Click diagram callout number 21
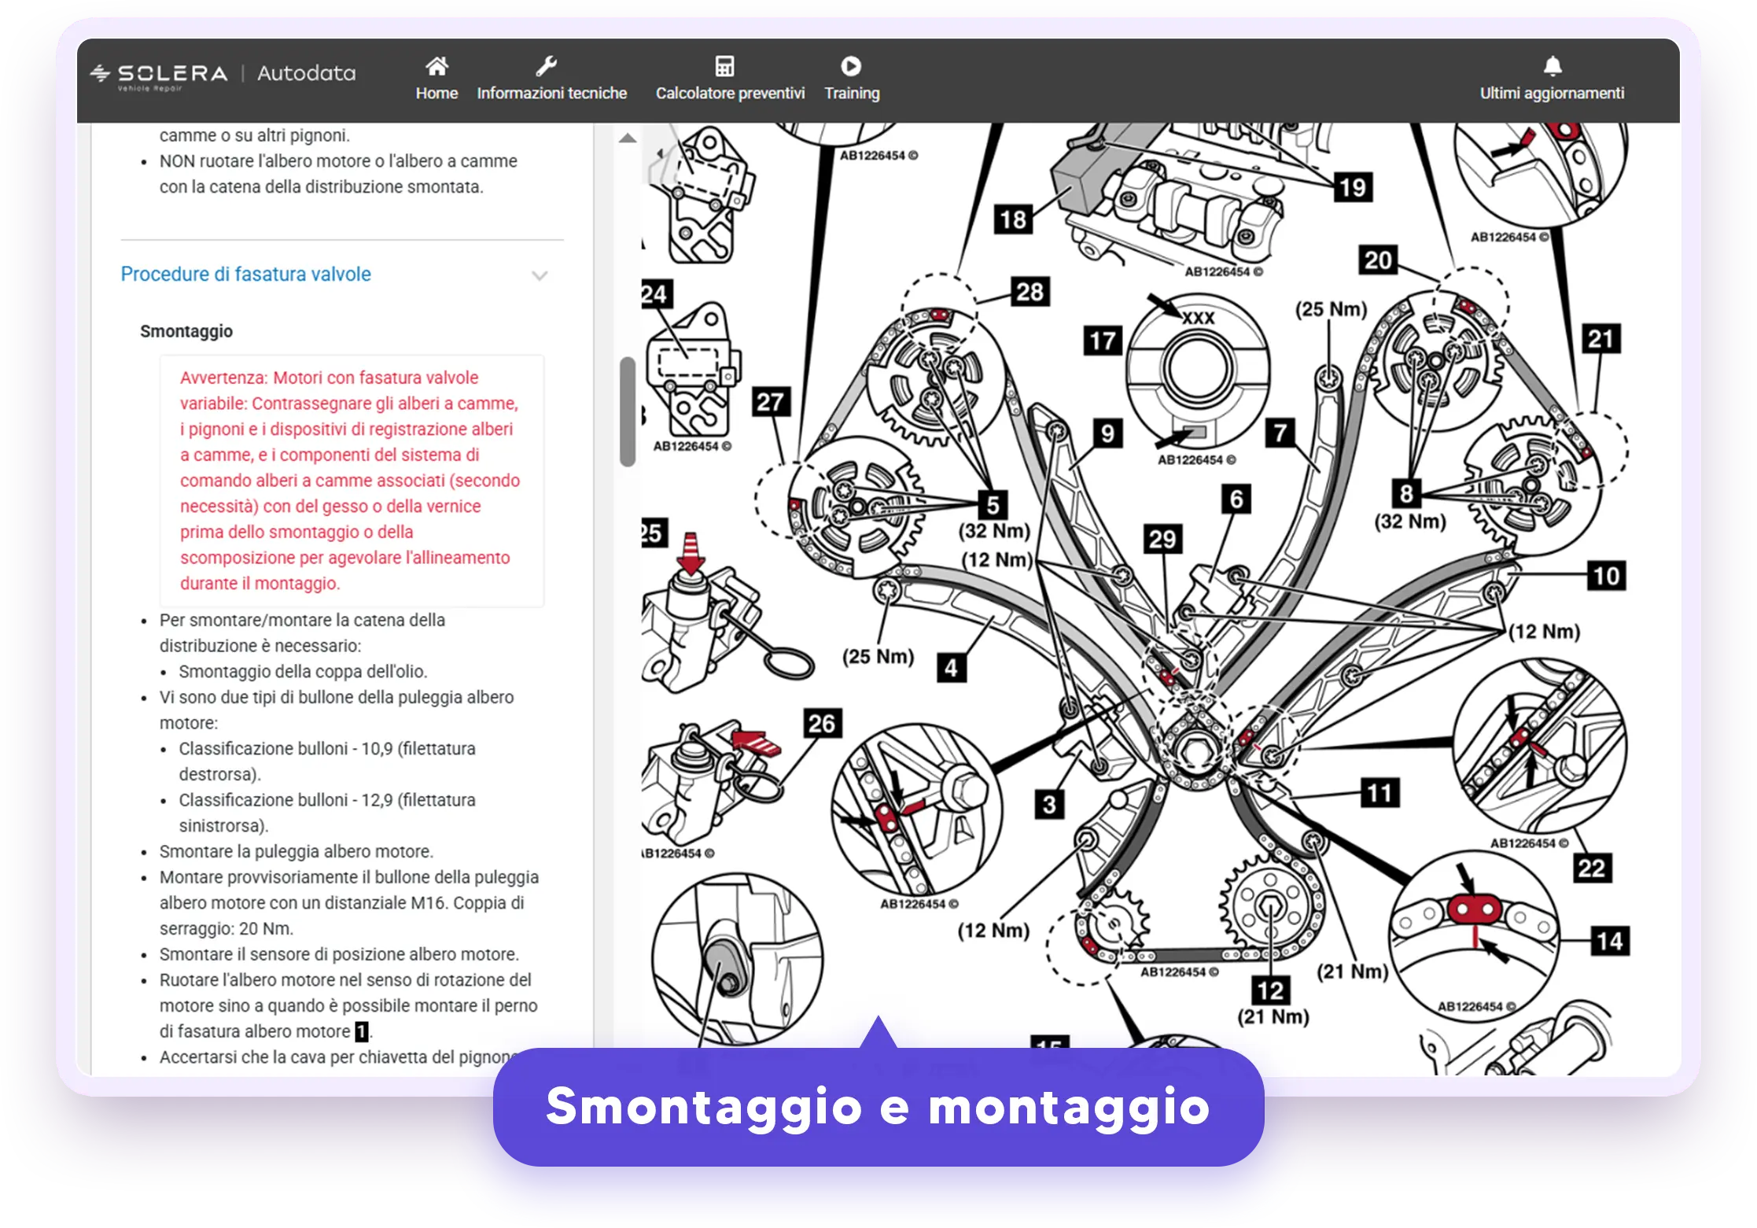This screenshot has height=1228, width=1757. pyautogui.click(x=1600, y=339)
